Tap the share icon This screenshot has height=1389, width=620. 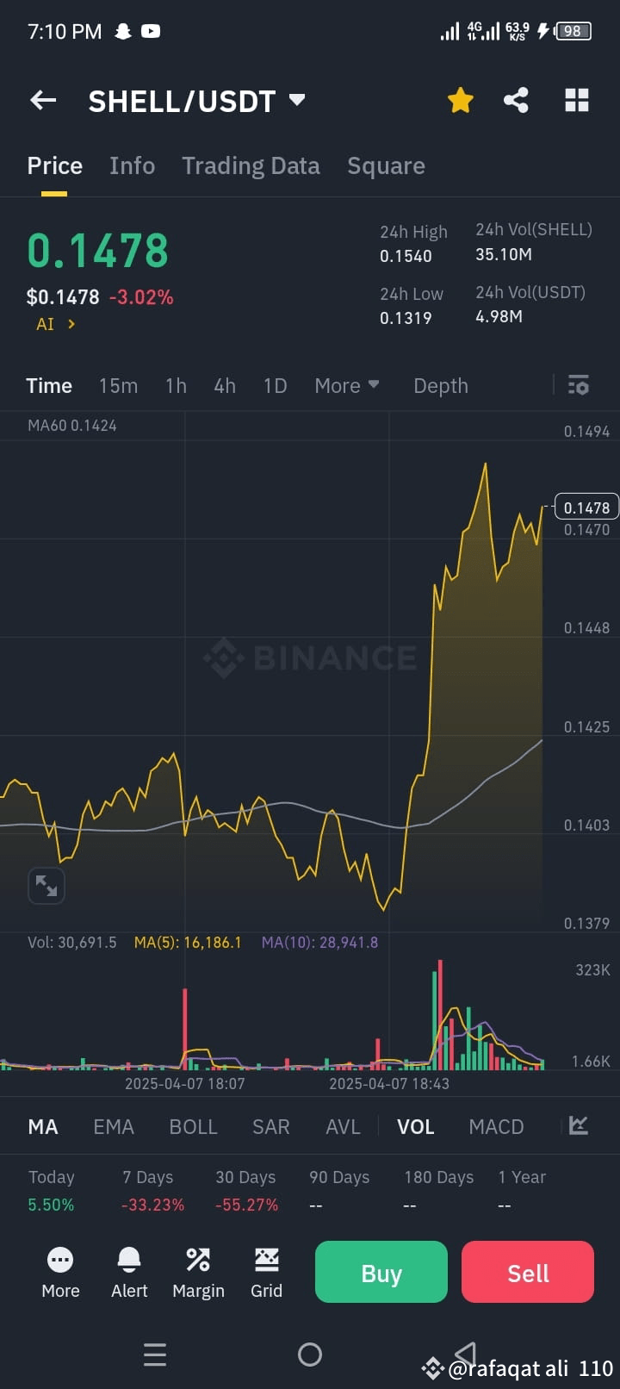point(516,101)
